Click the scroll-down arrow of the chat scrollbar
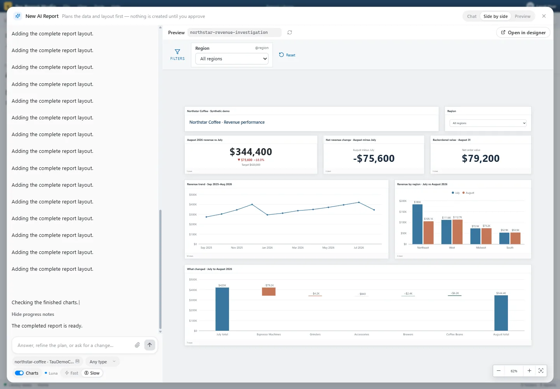The height and width of the screenshot is (389, 560). pos(160,332)
